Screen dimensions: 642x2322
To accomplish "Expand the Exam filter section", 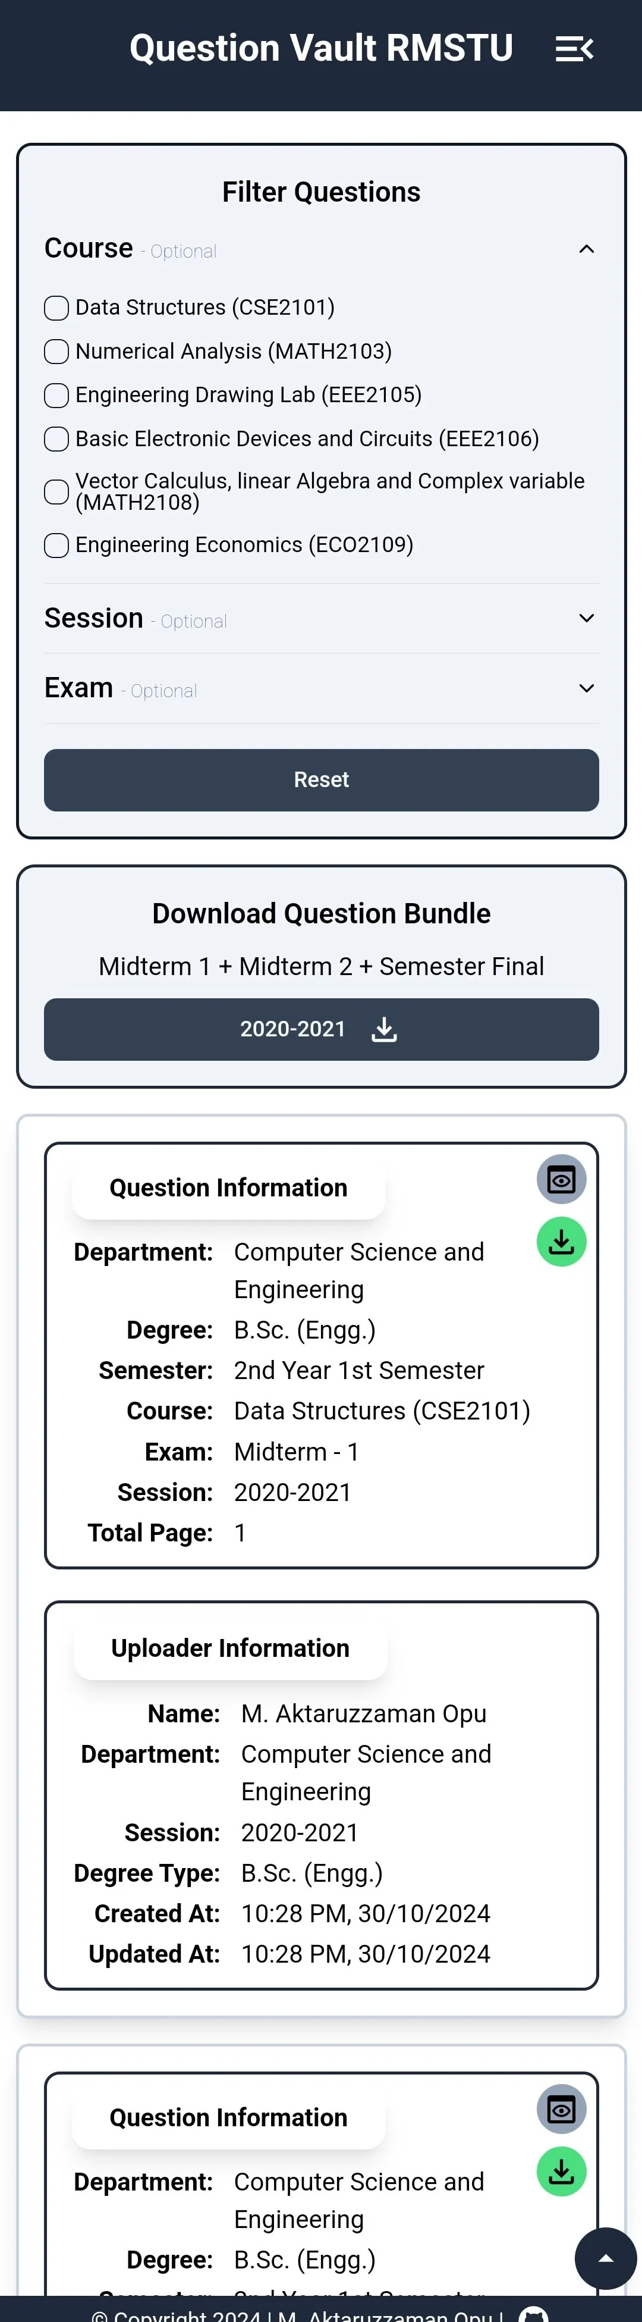I will pos(586,689).
